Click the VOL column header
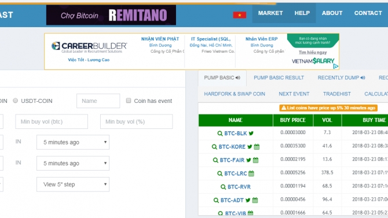The image size is (388, 218). coord(327,120)
